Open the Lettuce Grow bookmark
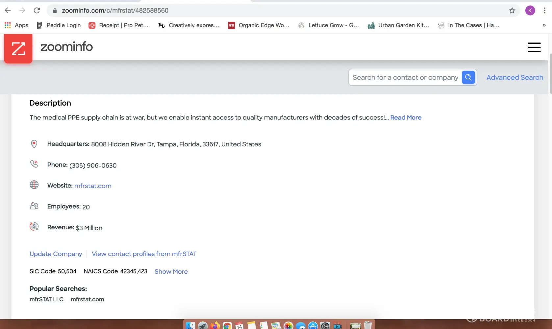 pyautogui.click(x=328, y=25)
